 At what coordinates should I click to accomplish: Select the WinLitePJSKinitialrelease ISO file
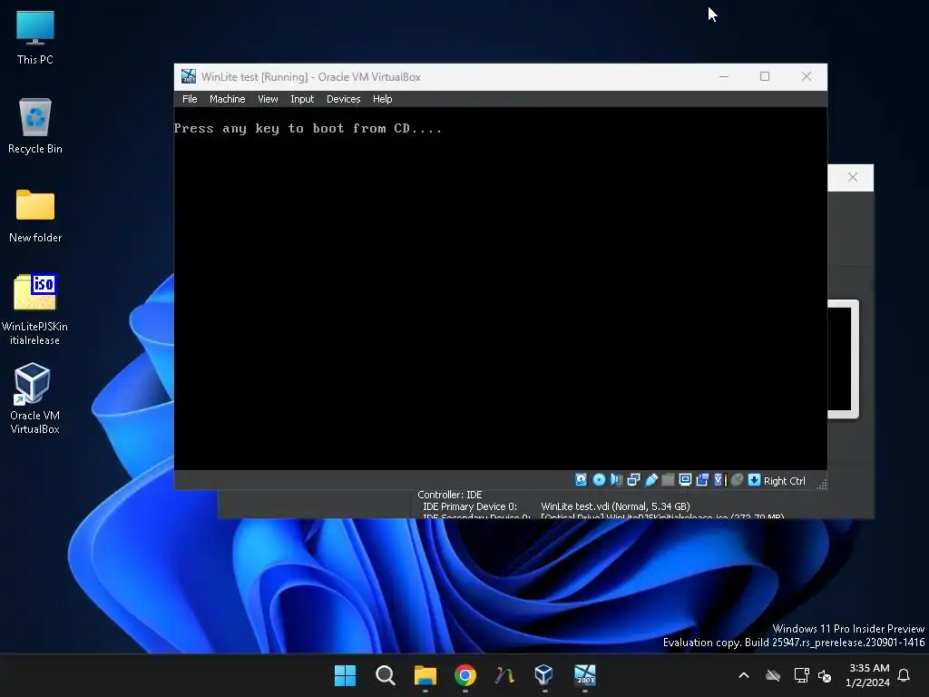coord(35,309)
